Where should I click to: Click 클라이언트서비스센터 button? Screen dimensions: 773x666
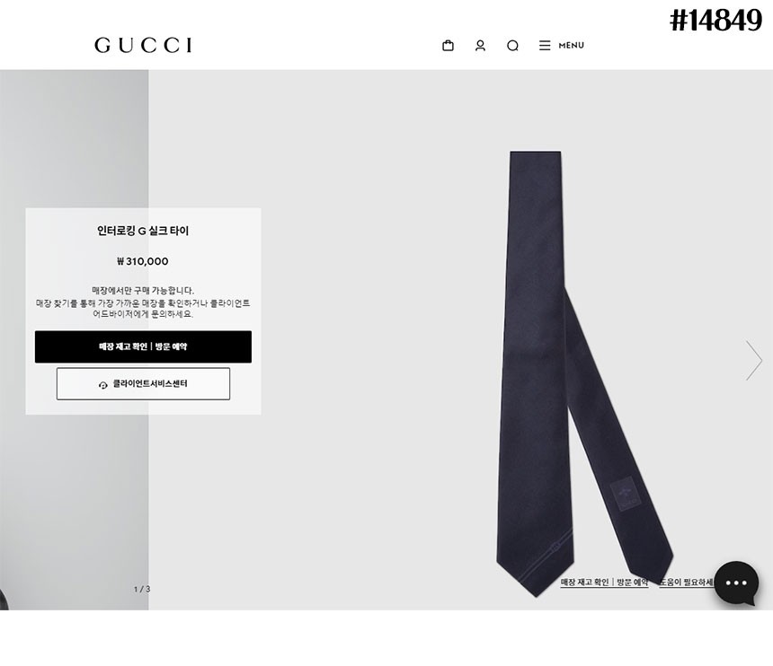tap(143, 383)
